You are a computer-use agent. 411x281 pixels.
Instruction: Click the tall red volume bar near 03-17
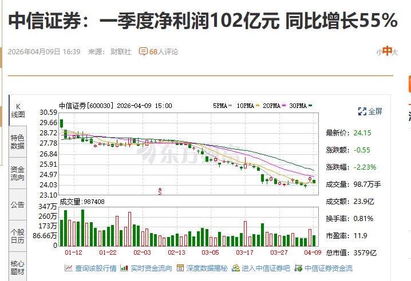pyautogui.click(x=246, y=234)
